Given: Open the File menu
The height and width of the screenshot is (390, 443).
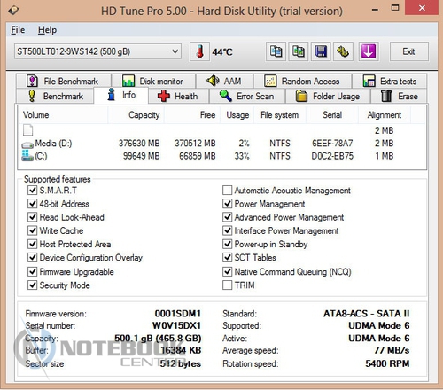Looking at the screenshot, I should [x=18, y=30].
